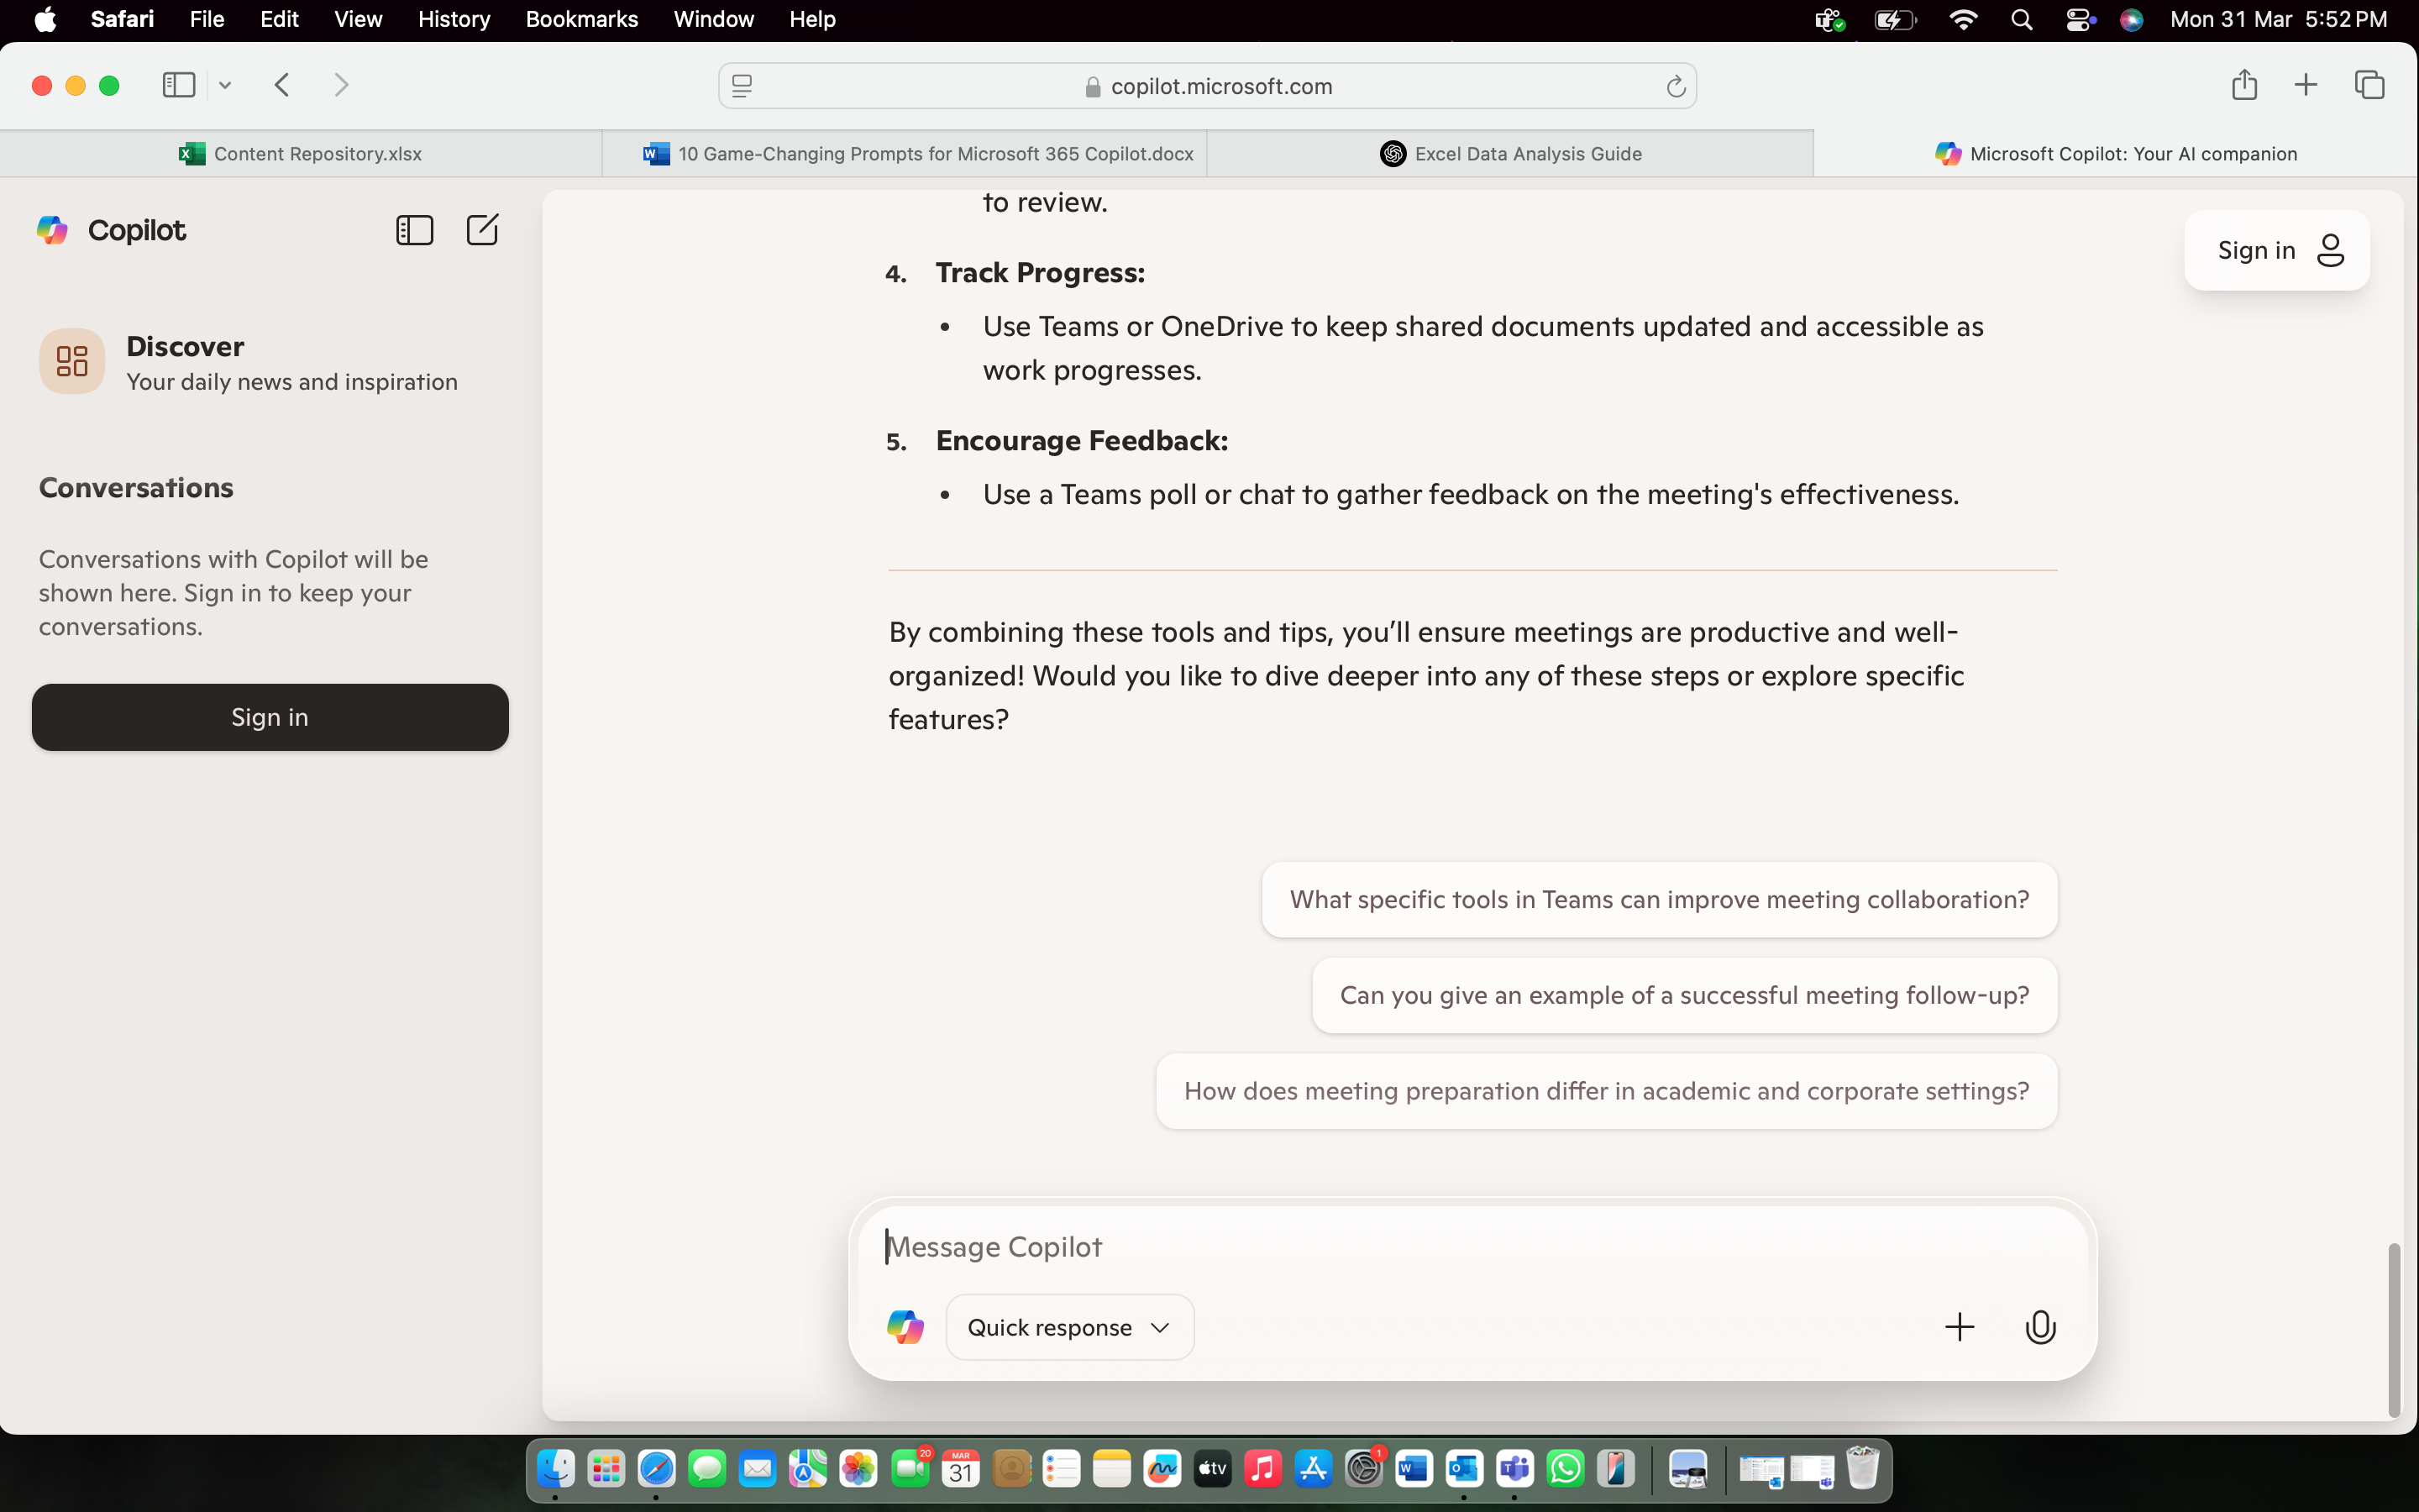Open the Discover tile icon

coord(72,361)
